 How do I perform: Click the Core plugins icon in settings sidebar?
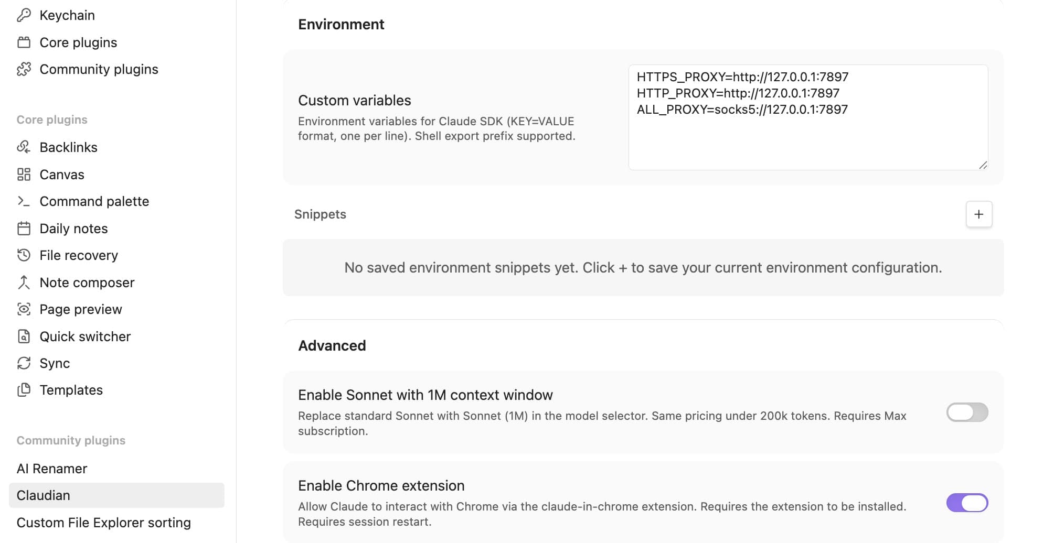point(24,42)
